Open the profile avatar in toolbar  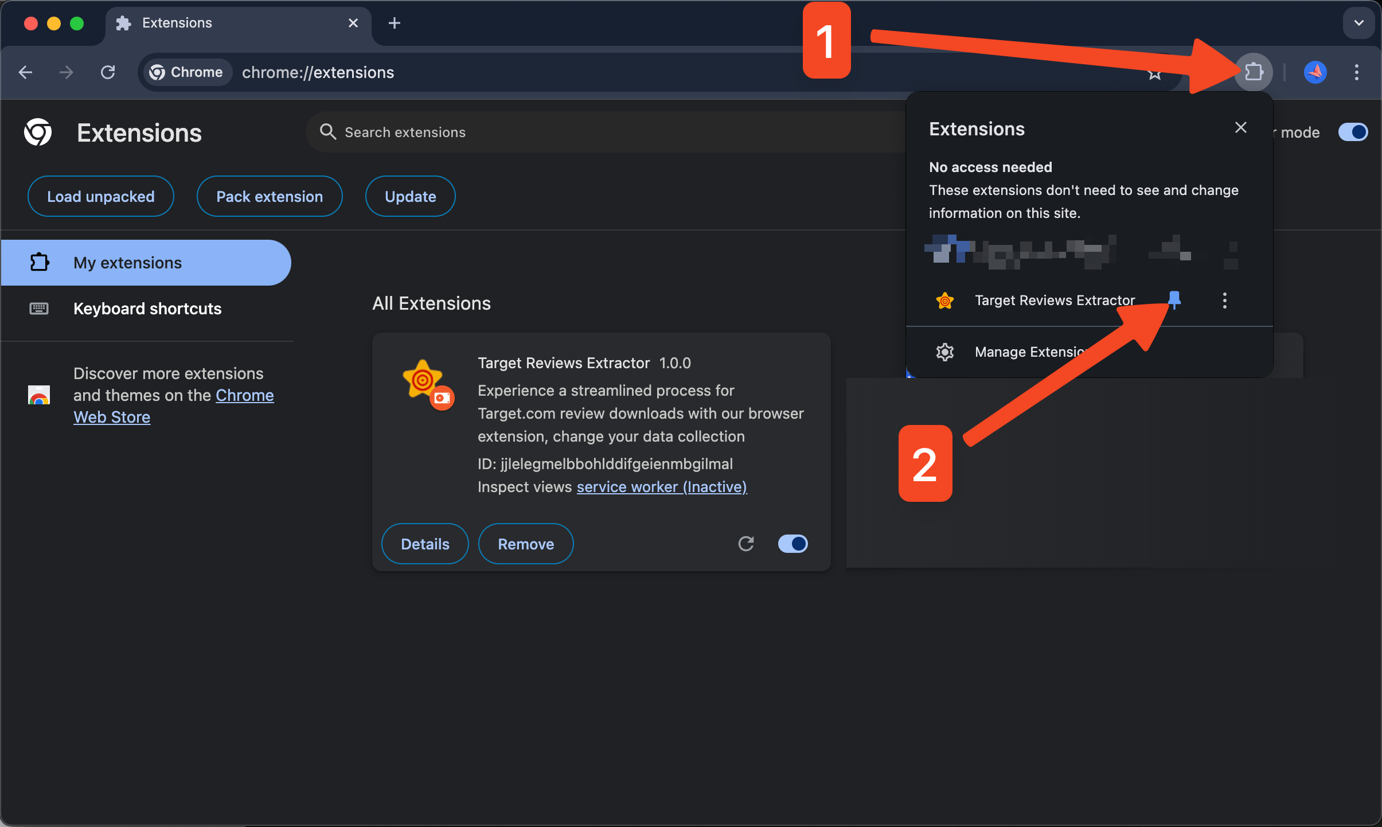[x=1315, y=72]
